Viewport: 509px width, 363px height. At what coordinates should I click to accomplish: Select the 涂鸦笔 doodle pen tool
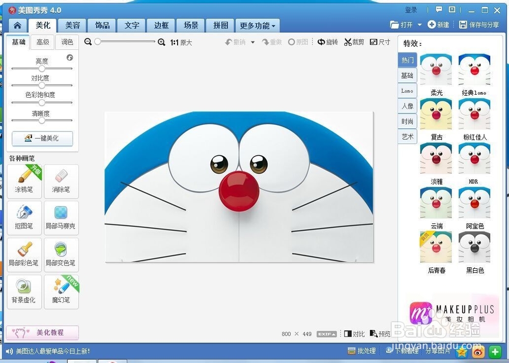pyautogui.click(x=24, y=181)
